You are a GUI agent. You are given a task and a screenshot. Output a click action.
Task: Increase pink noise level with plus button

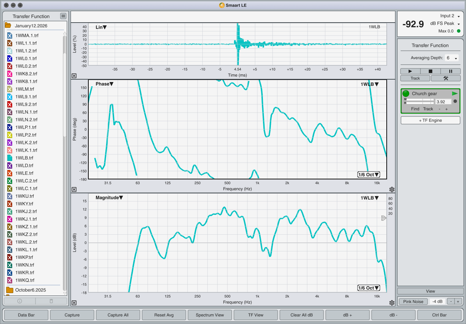[x=458, y=301]
